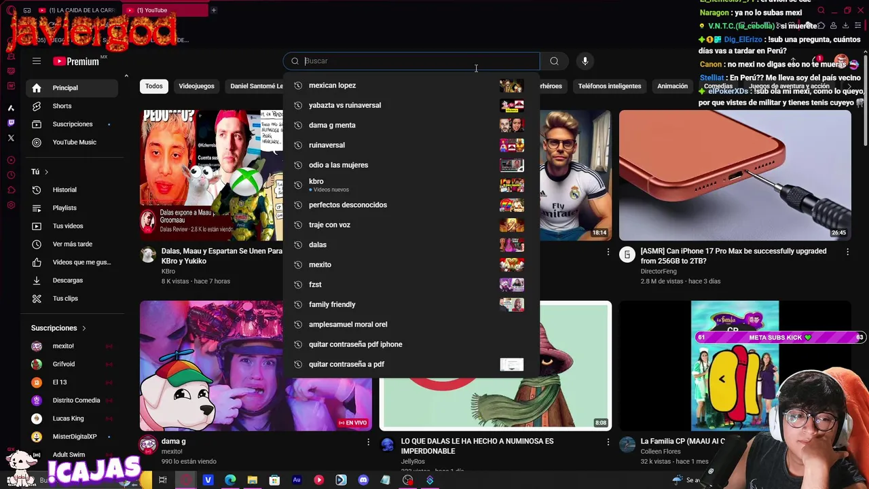Viewport: 869px width, 489px height.
Task: Open YouTube Music in the sidebar
Action: tap(73, 142)
